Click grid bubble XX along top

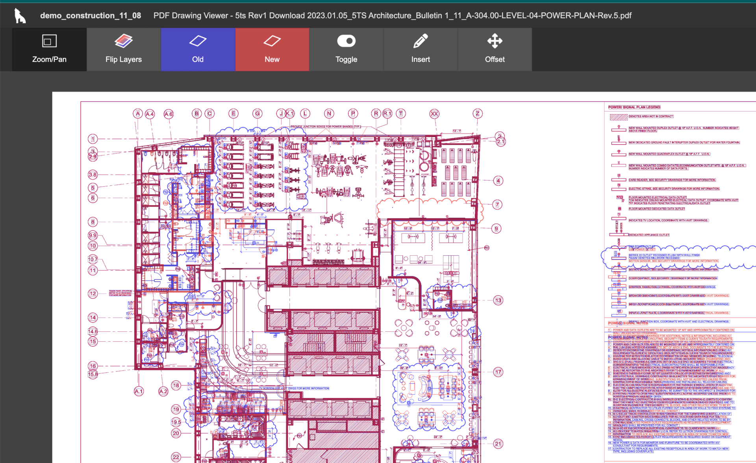pos(434,114)
